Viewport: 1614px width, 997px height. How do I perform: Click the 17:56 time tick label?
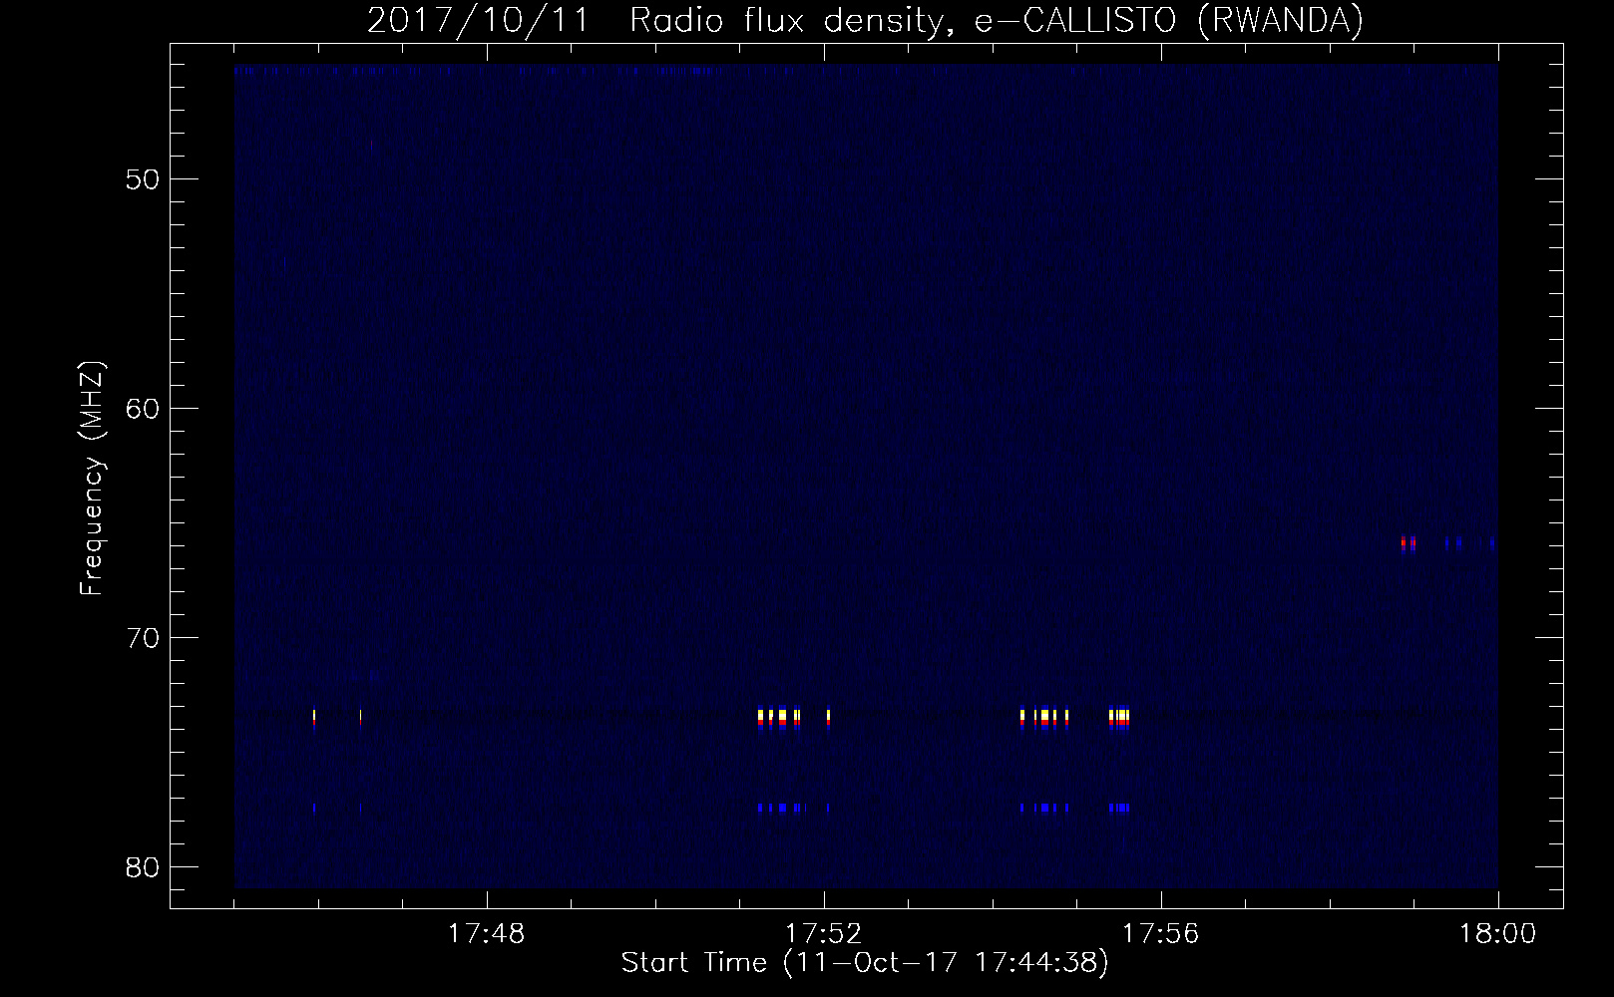tap(1161, 934)
